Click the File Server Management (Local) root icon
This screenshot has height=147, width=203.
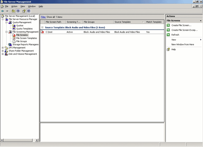(2, 16)
